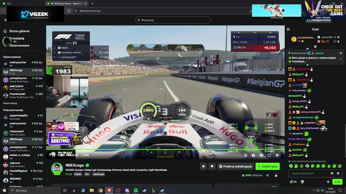Open Psemkowski channel

tap(23, 96)
